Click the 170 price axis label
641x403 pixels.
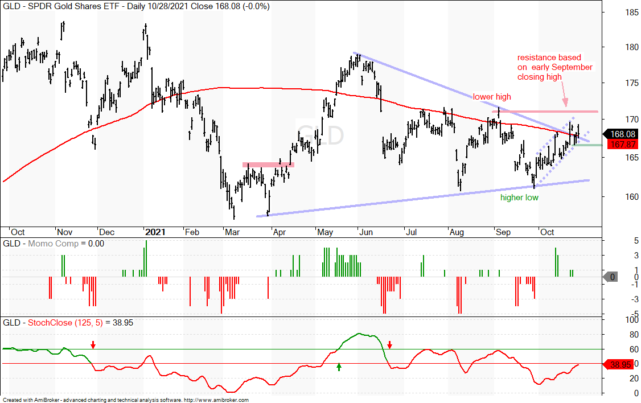(631, 120)
